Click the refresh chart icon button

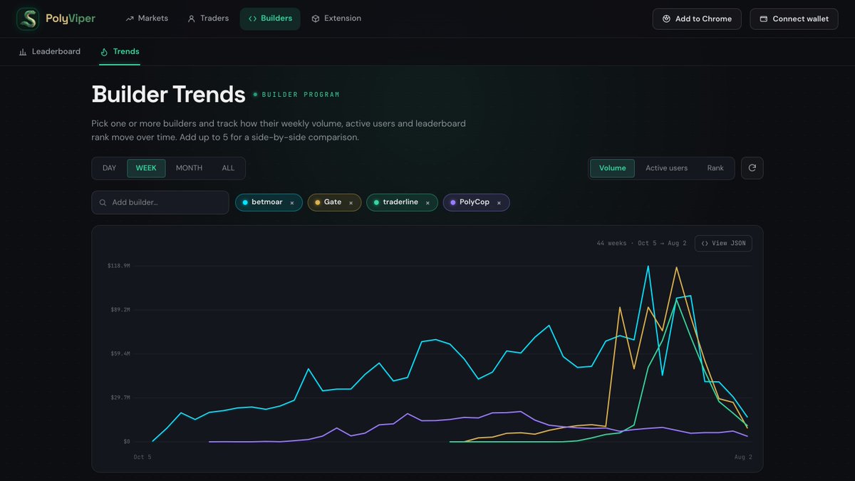[752, 168]
